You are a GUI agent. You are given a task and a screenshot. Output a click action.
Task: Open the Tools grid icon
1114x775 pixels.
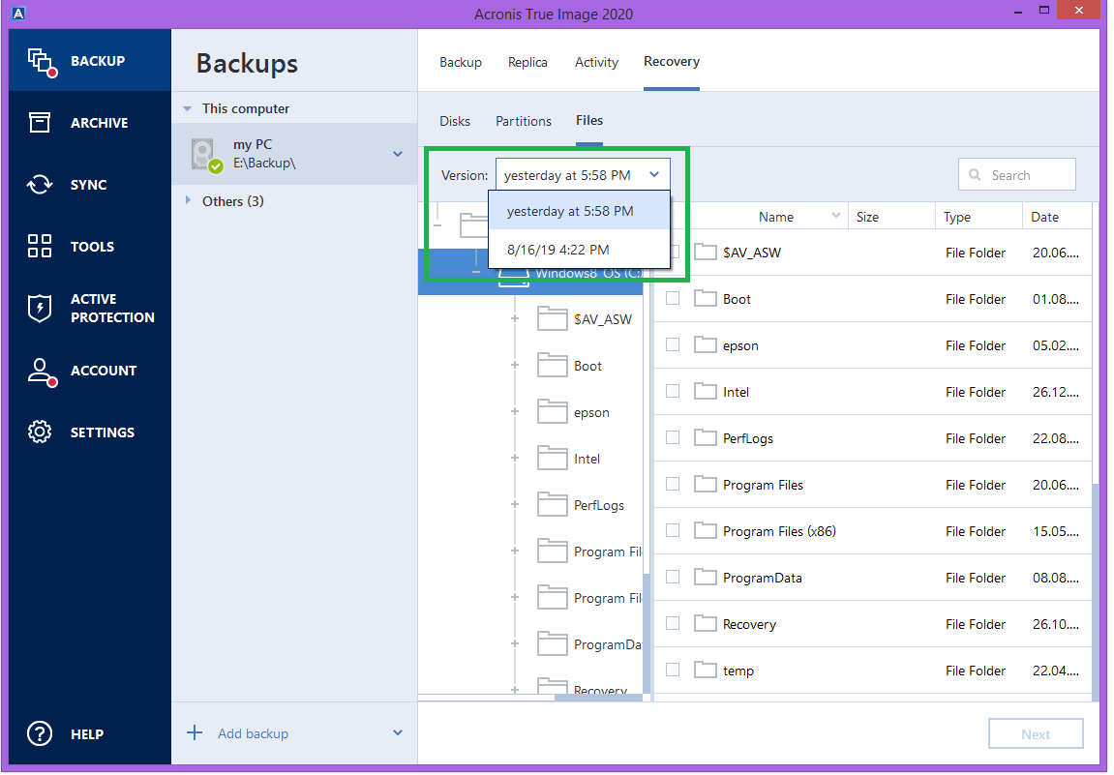[40, 246]
